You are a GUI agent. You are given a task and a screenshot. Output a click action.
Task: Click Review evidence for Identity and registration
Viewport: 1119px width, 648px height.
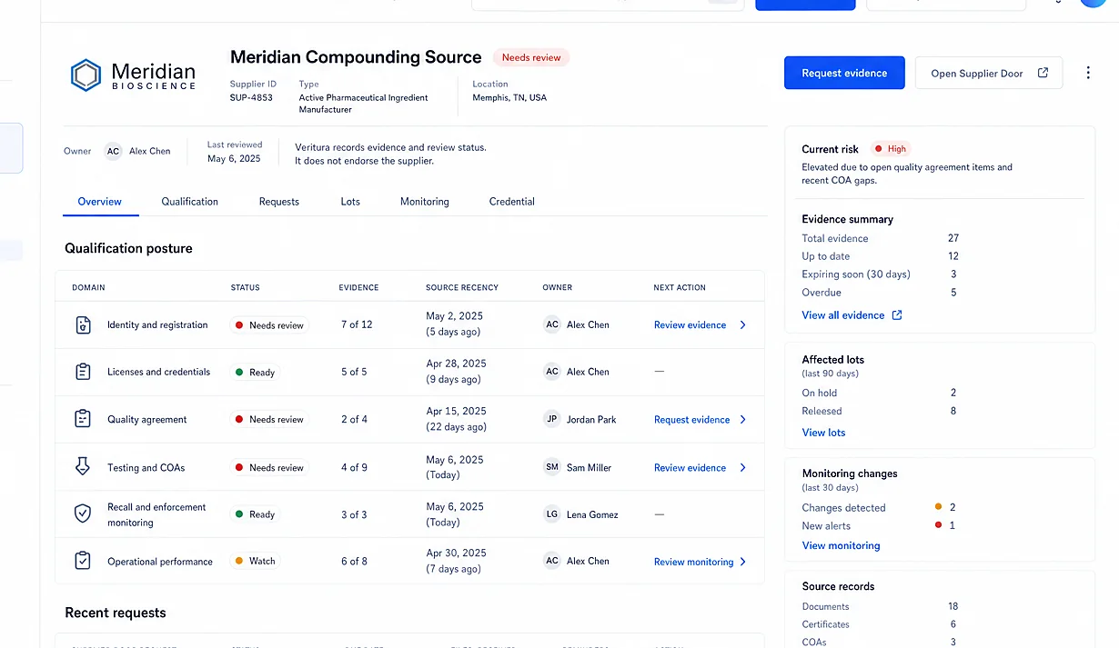(690, 324)
